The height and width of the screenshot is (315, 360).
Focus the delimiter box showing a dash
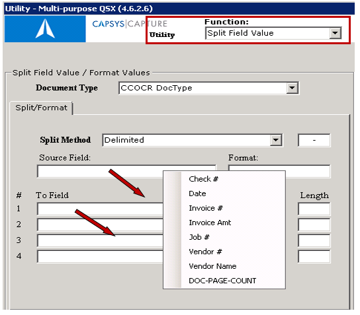[314, 140]
